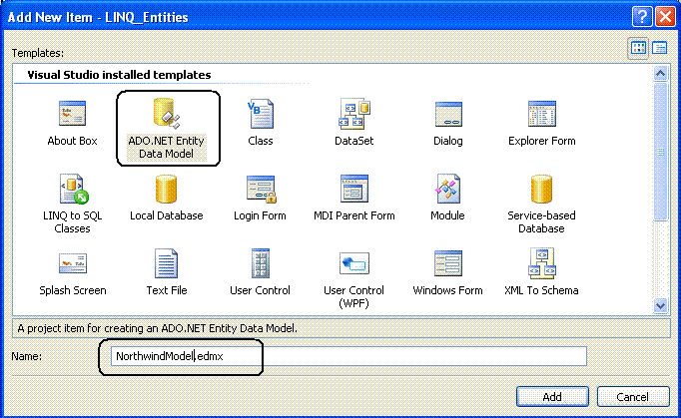Close the Add New Item dialog

coord(665,17)
